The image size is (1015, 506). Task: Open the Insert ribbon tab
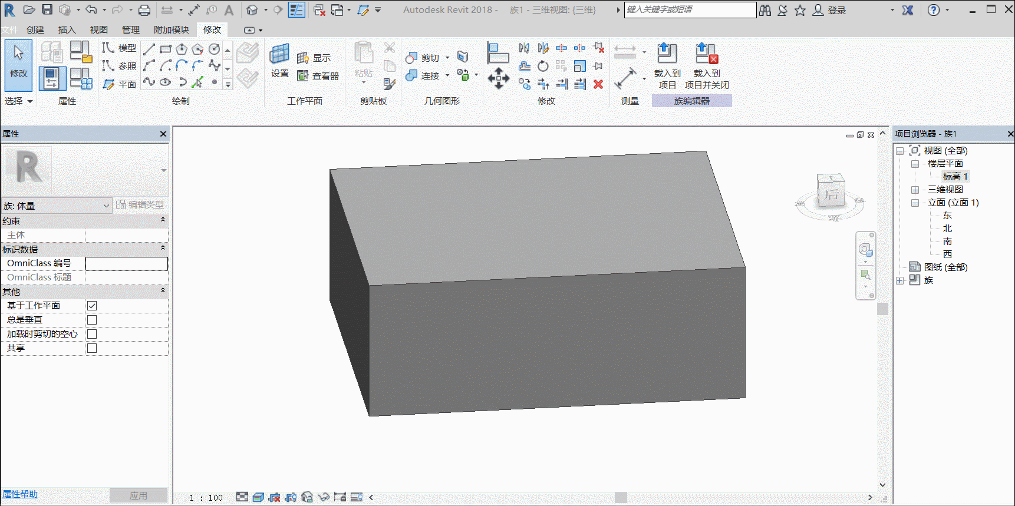tap(67, 29)
